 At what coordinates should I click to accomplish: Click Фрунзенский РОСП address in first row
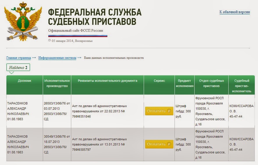click(210, 111)
